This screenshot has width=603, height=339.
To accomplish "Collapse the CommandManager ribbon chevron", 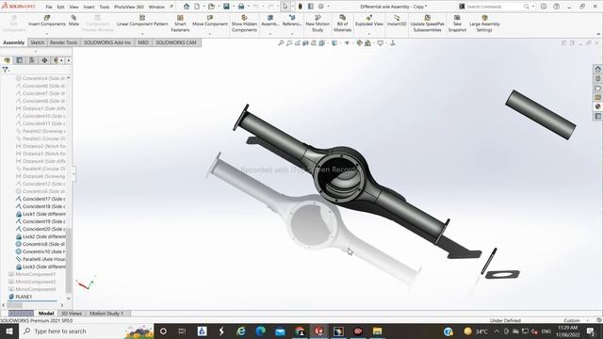I will (598, 34).
